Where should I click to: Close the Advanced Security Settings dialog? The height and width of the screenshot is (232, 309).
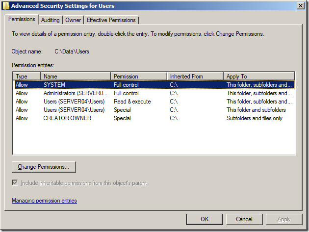pyautogui.click(x=300, y=5)
